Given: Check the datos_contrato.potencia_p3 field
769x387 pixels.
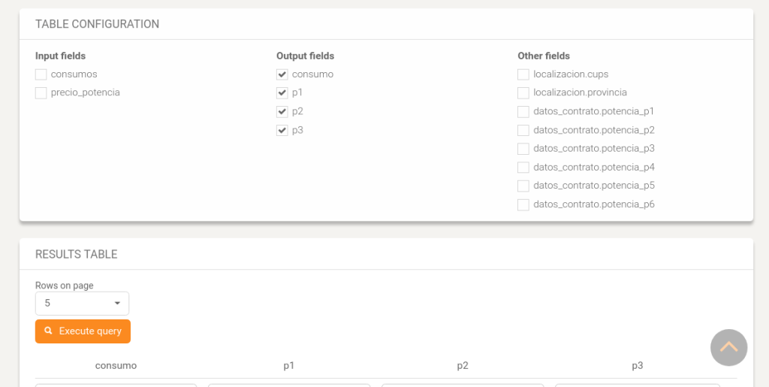Looking at the screenshot, I should (x=523, y=149).
